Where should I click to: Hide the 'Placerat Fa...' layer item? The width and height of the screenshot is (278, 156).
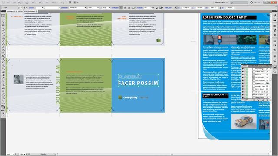click(x=243, y=83)
